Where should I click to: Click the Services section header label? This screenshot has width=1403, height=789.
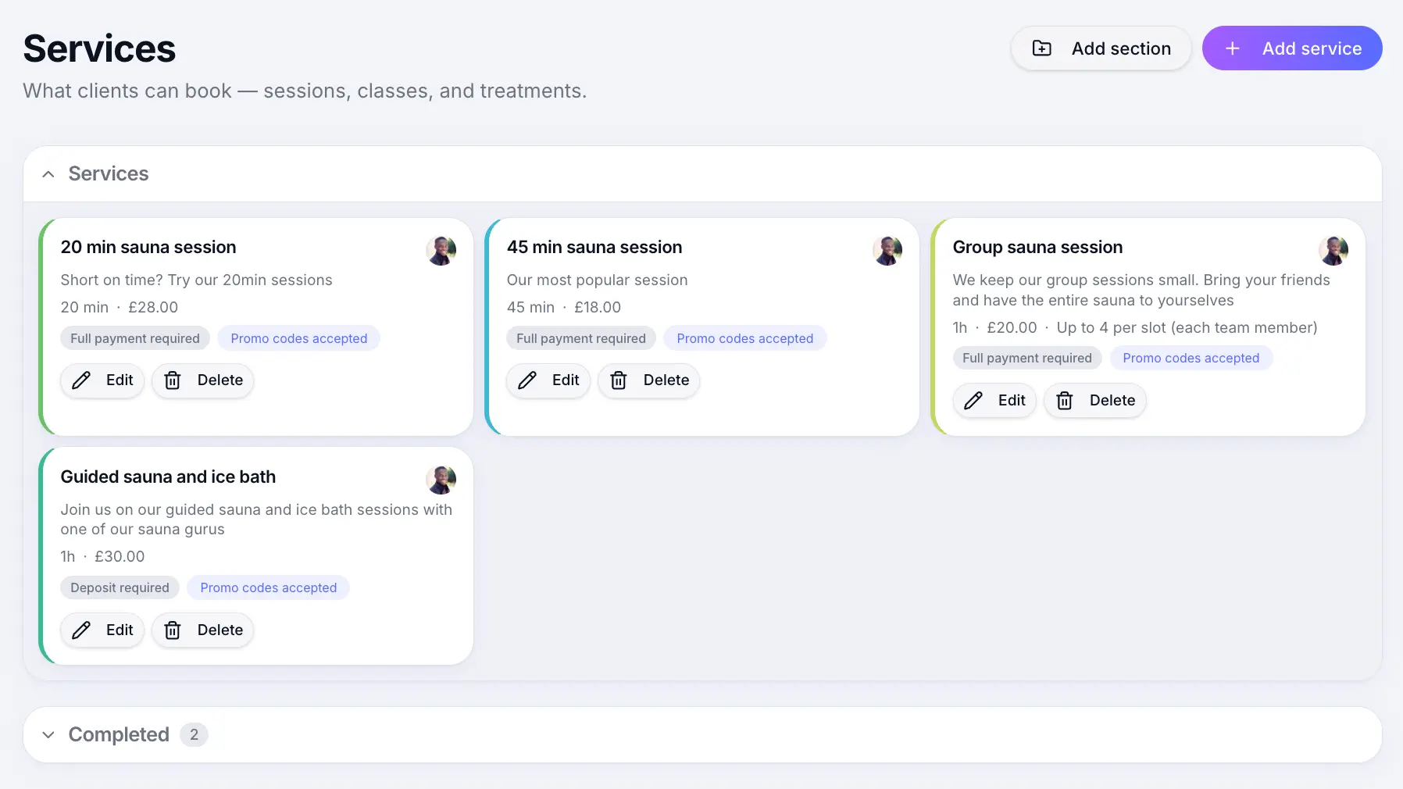click(109, 174)
